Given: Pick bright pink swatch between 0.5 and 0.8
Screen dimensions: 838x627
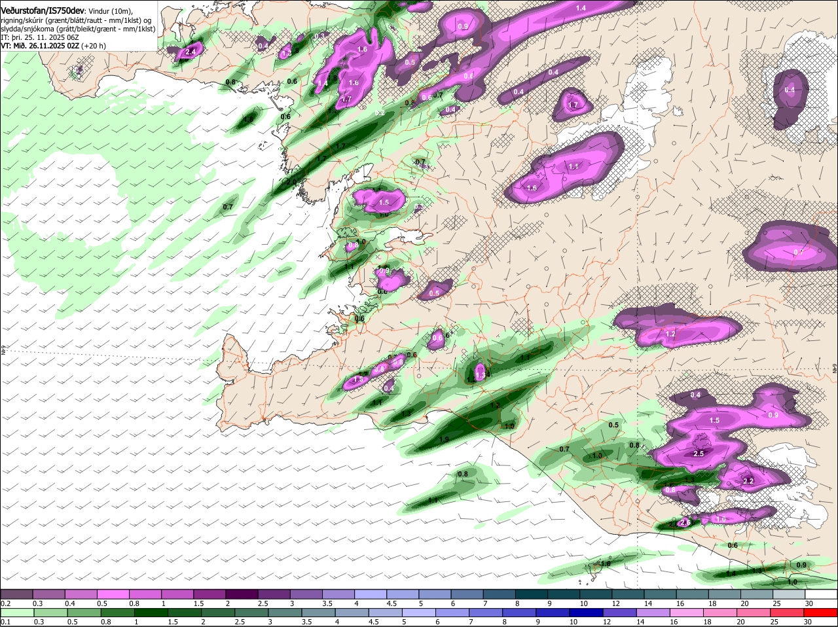Looking at the screenshot, I should pyautogui.click(x=115, y=594).
